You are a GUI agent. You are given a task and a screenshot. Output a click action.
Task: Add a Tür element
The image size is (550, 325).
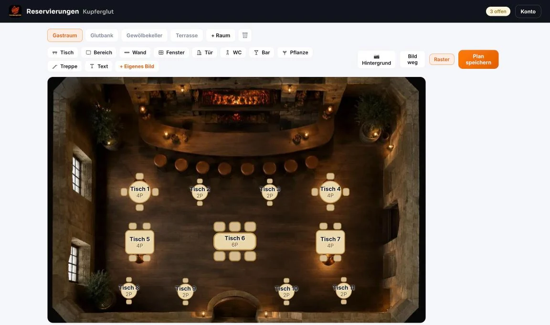[x=205, y=52]
